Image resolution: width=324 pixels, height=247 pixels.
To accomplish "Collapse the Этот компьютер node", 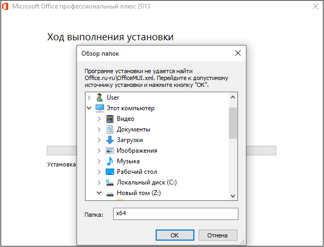I will [x=89, y=108].
